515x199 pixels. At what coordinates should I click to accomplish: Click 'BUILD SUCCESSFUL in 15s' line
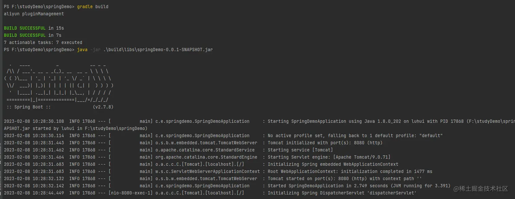pyautogui.click(x=34, y=28)
